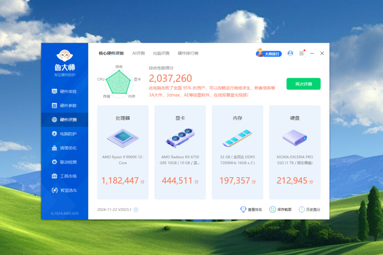This screenshot has width=383, height=255.
Task: Click the green 再次评测 button
Action: (303, 84)
